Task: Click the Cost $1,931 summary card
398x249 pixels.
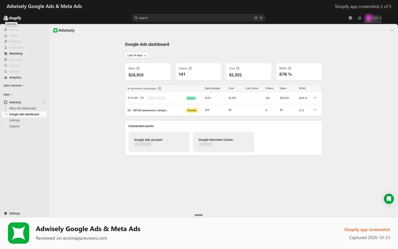Action: 248,72
